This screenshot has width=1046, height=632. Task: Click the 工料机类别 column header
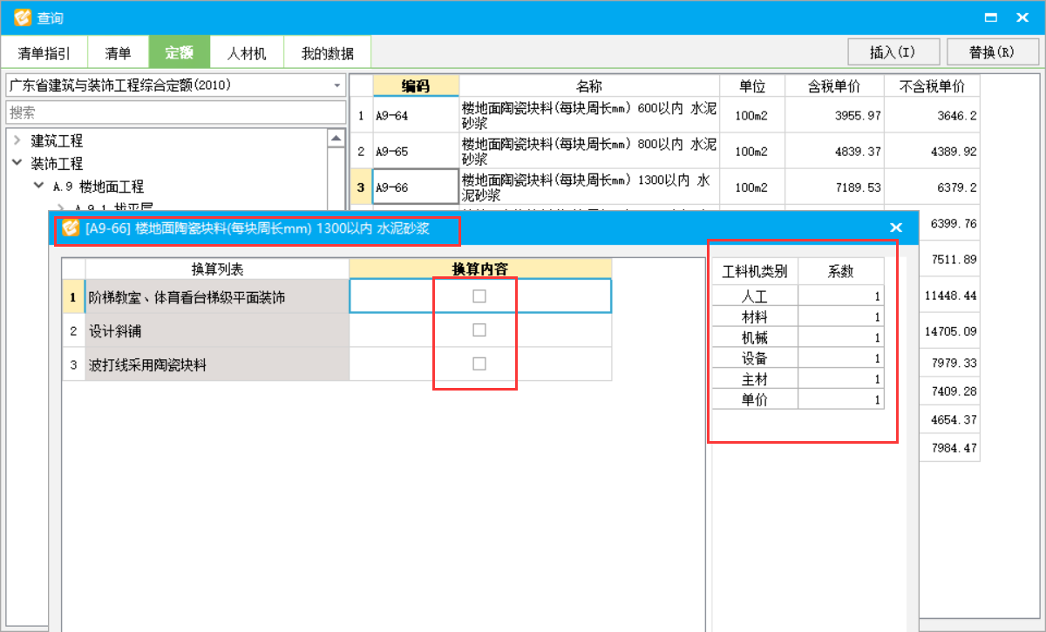pos(755,271)
